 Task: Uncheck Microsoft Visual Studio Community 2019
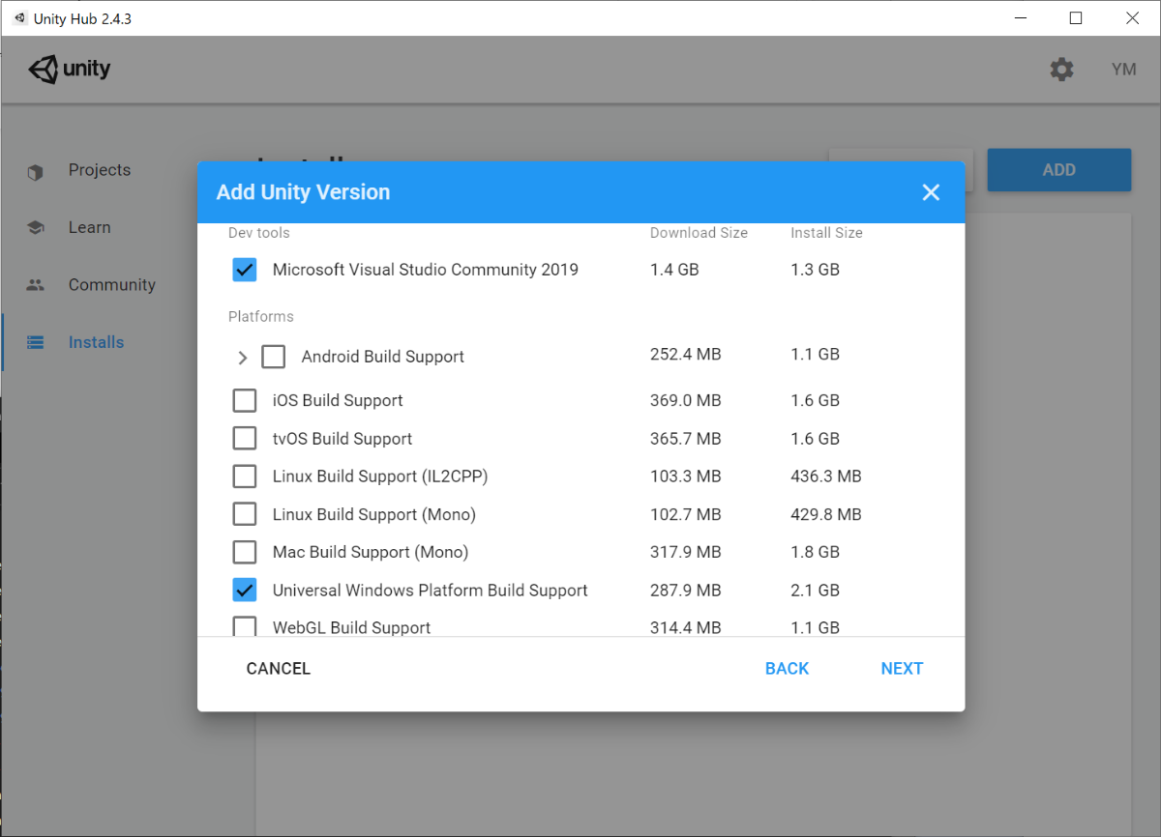pos(245,270)
